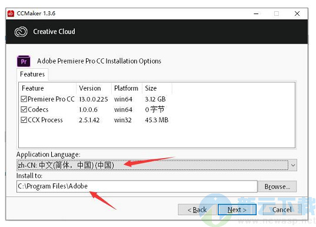Select the Features tab
The height and width of the screenshot is (227, 316).
point(32,74)
